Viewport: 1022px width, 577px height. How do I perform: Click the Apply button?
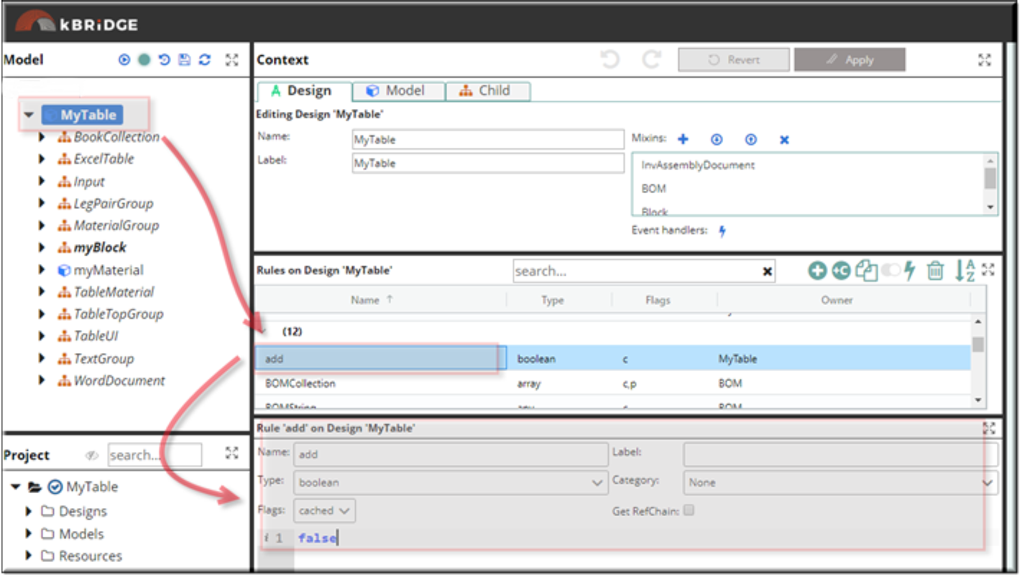click(x=850, y=60)
